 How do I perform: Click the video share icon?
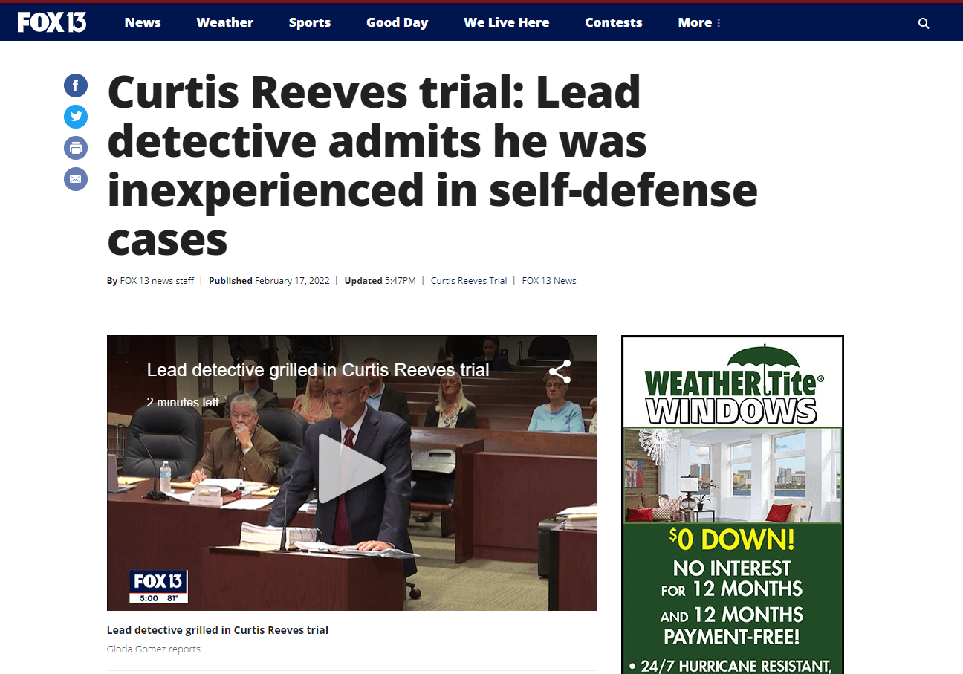(x=560, y=372)
